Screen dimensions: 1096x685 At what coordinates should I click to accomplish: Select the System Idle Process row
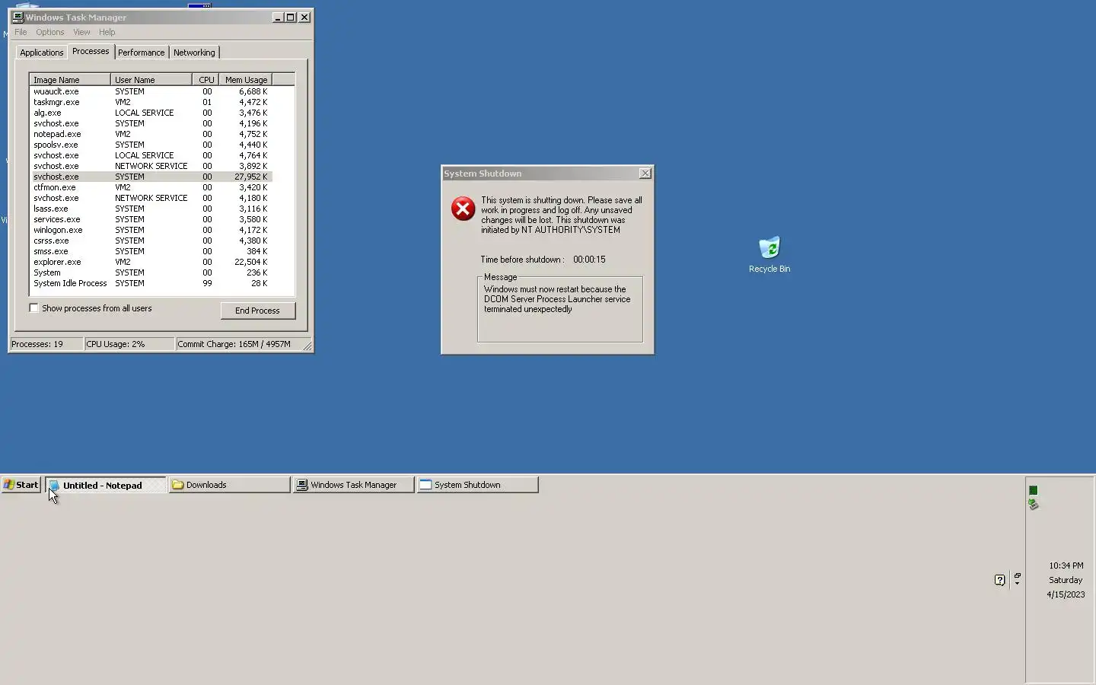point(151,283)
